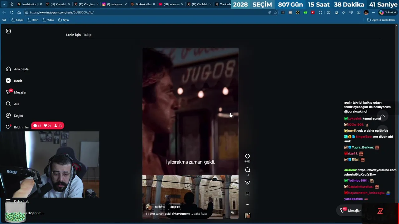Open Sosyal bookmarks folder
Screen dimensions: 399x224
coord(17,20)
